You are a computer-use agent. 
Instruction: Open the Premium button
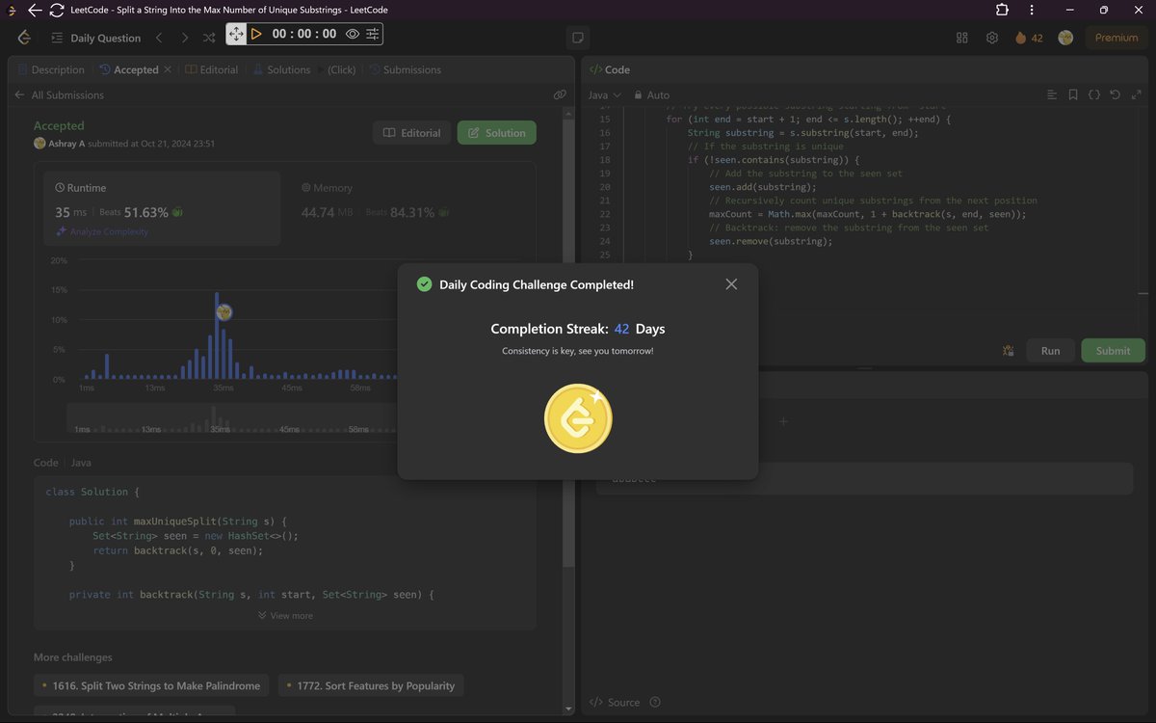point(1117,38)
